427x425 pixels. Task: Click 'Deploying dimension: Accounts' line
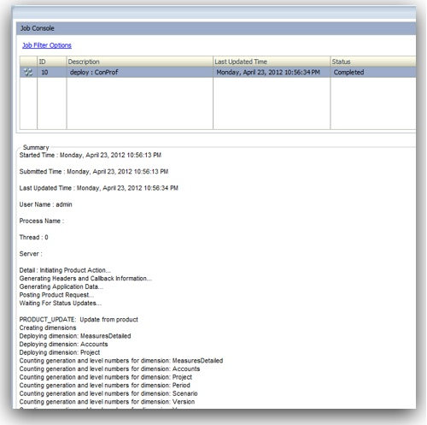pos(63,345)
